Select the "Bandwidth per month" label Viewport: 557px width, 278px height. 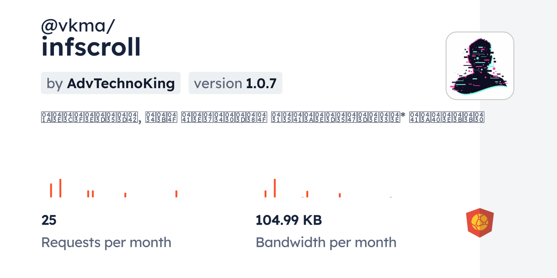click(325, 242)
